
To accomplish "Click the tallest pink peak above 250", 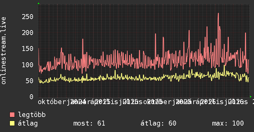I will pos(218,14).
